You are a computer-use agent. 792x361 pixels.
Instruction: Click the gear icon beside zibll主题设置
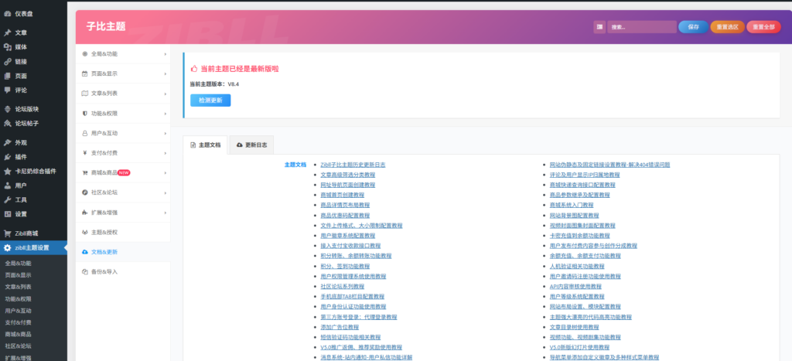pos(7,248)
